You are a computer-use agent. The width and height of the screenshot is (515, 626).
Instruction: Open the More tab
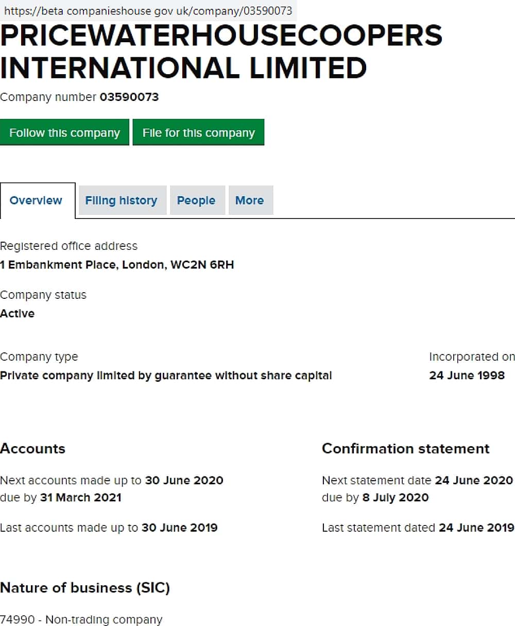point(250,200)
